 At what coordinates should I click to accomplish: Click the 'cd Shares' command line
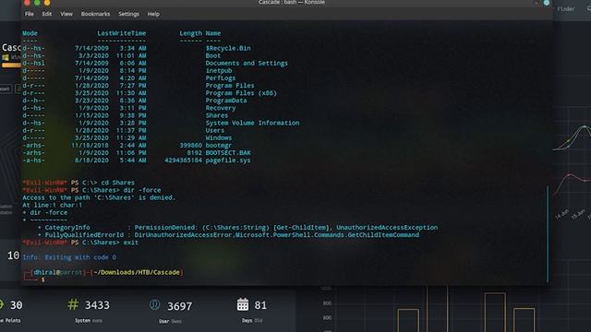78,183
